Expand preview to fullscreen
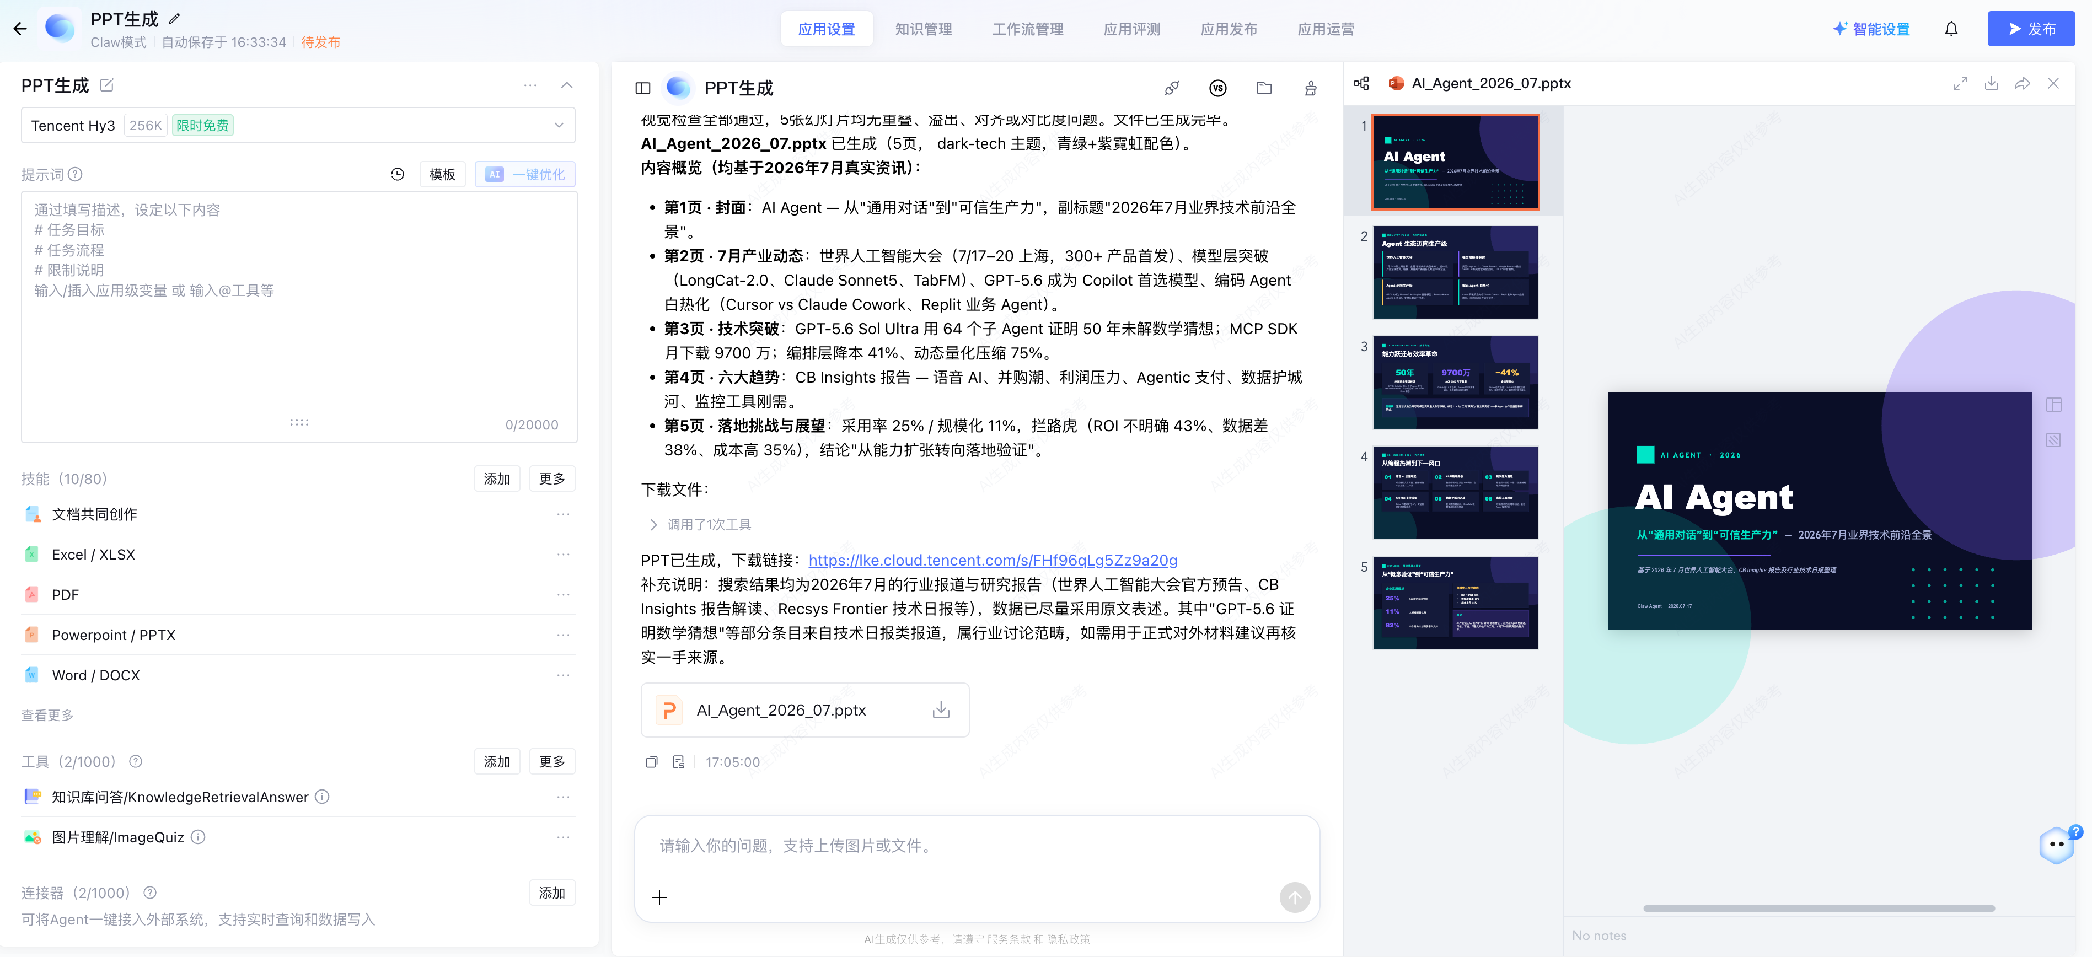This screenshot has width=2092, height=957. [x=1960, y=84]
